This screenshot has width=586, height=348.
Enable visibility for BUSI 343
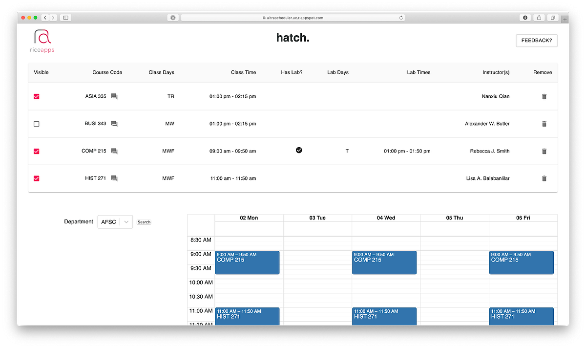point(36,124)
